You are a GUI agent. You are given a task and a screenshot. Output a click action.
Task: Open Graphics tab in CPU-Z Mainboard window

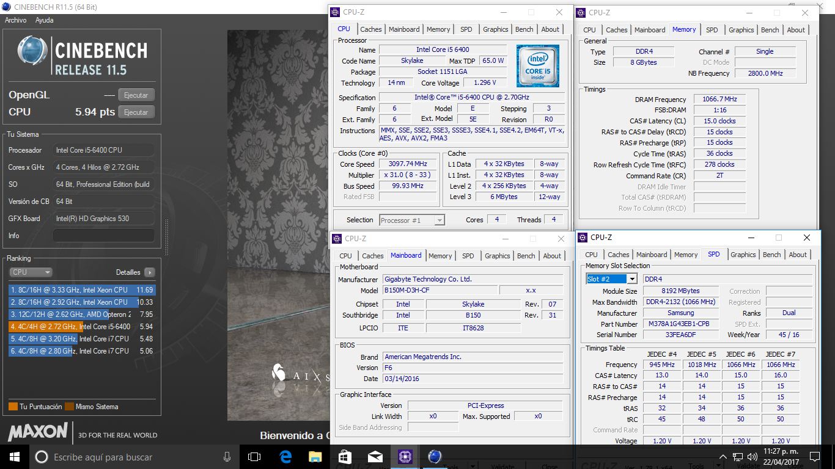(498, 256)
